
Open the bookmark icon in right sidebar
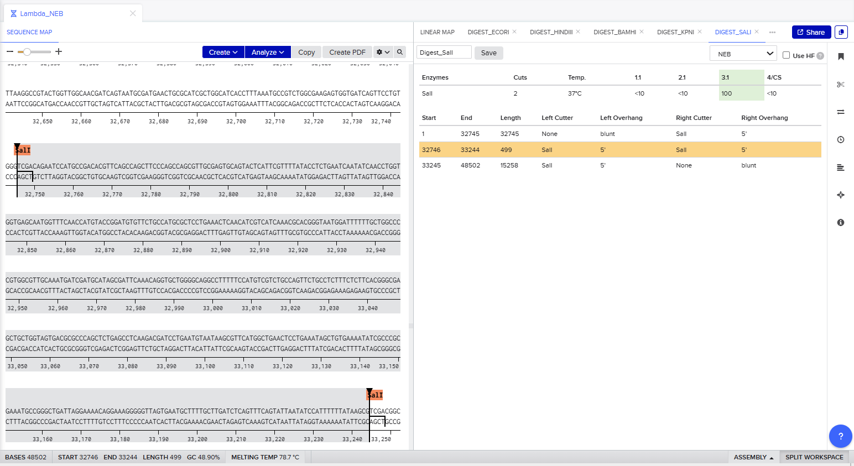[x=841, y=56]
